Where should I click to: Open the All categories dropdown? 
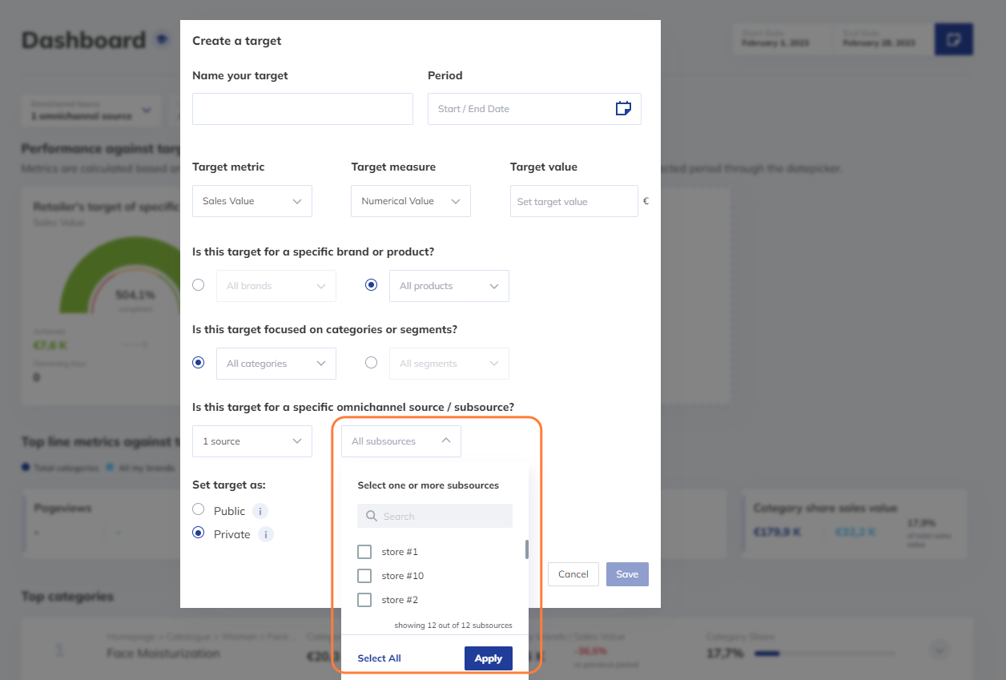pos(276,364)
